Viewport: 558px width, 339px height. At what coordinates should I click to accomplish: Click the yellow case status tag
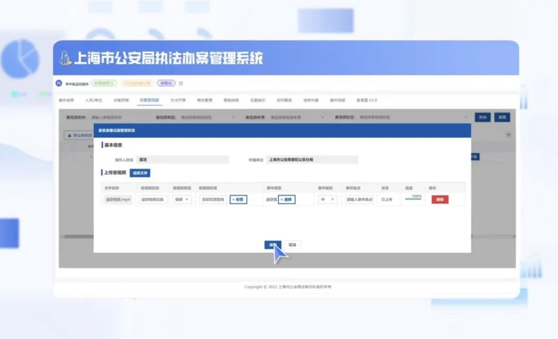point(136,83)
